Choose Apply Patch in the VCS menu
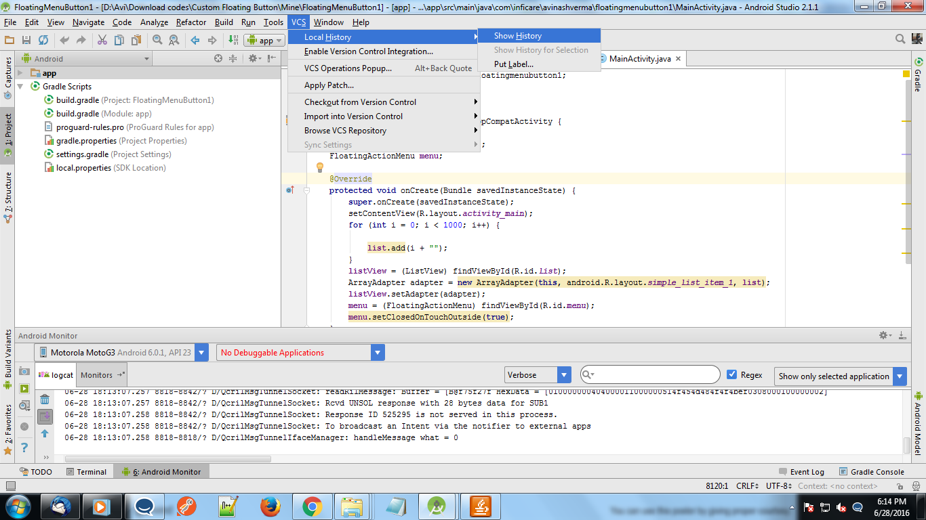926x520 pixels. pos(329,85)
